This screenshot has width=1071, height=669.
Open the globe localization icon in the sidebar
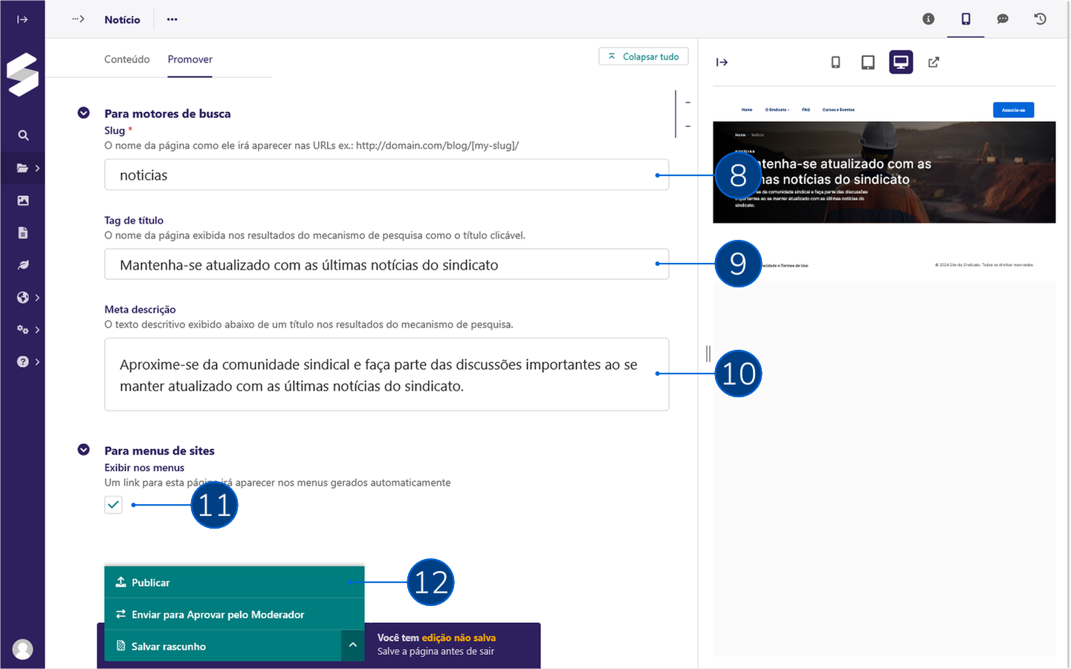click(x=22, y=297)
